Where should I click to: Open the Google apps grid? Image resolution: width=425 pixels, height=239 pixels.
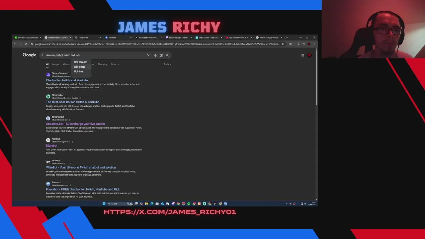point(303,55)
